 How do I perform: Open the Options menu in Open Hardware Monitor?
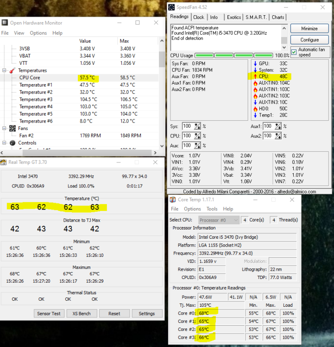point(38,33)
